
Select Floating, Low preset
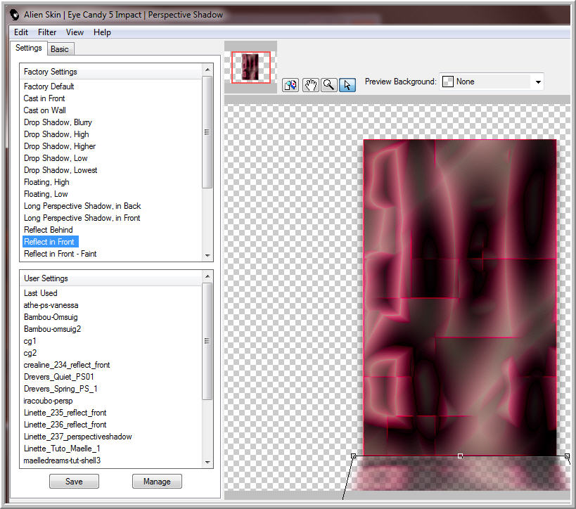[46, 194]
